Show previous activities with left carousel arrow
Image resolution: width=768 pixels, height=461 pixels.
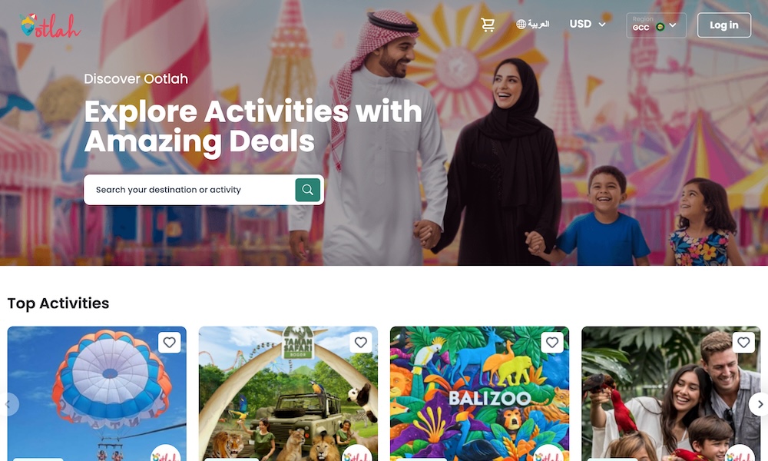tap(8, 404)
